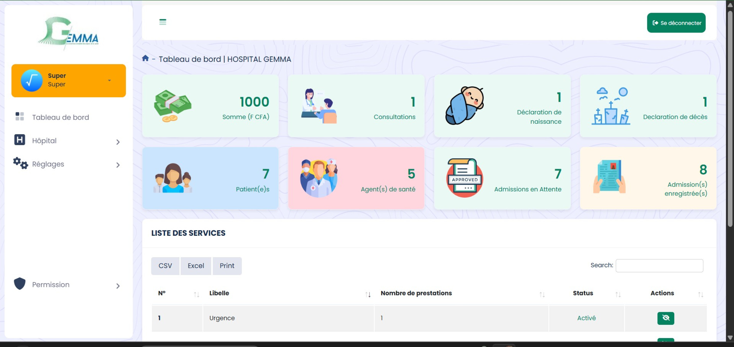Click the health agents group icon
Screen dimensions: 734x347
319,178
